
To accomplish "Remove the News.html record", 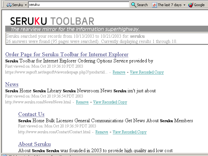I will tap(82, 102).
